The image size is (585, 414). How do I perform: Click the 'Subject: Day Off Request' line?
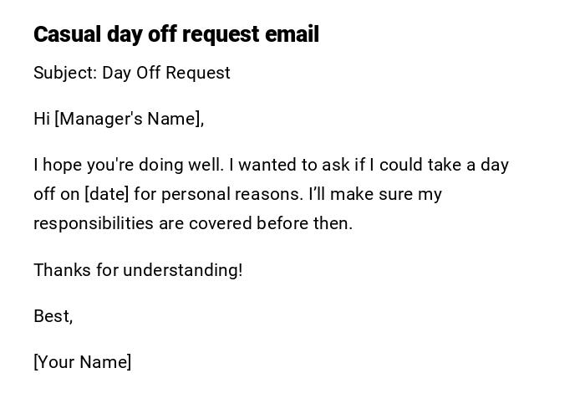click(131, 73)
